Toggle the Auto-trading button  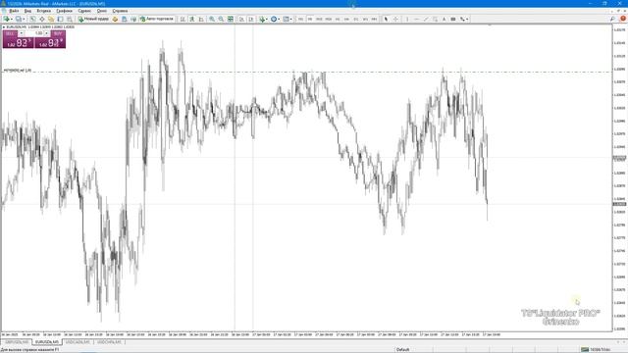point(157,19)
